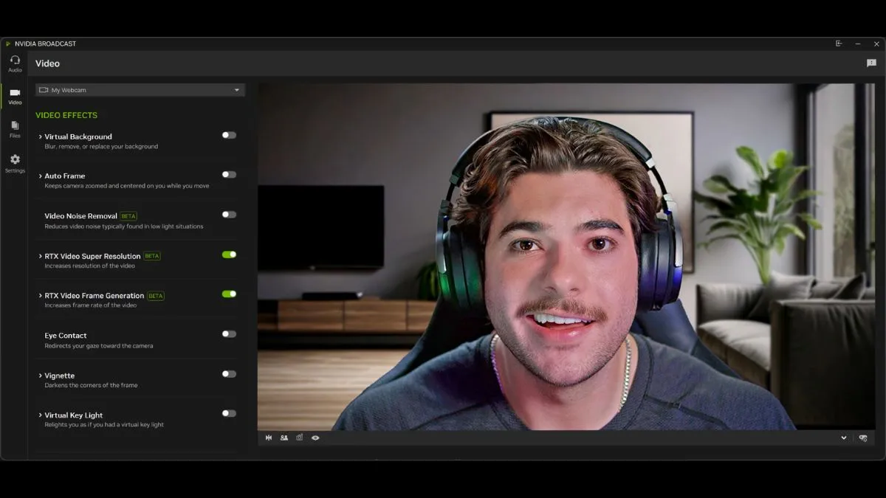This screenshot has width=886, height=498.
Task: Click BETA badge beside Super Resolution
Action: coord(152,256)
